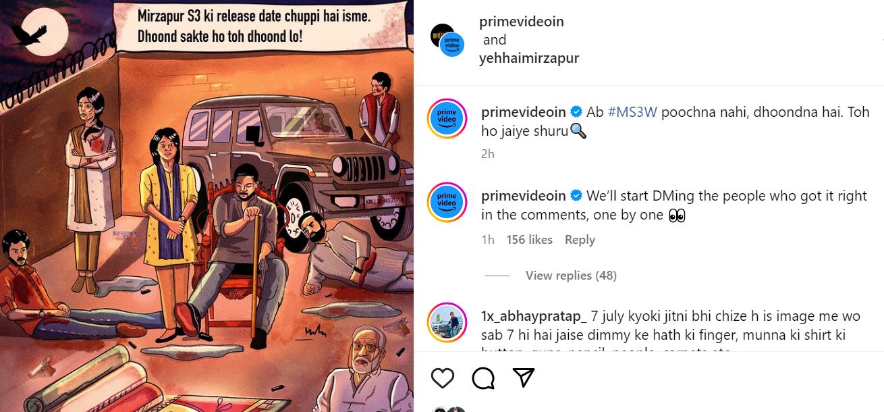The image size is (884, 412).
Task: Like the post with heart icon
Action: (443, 378)
